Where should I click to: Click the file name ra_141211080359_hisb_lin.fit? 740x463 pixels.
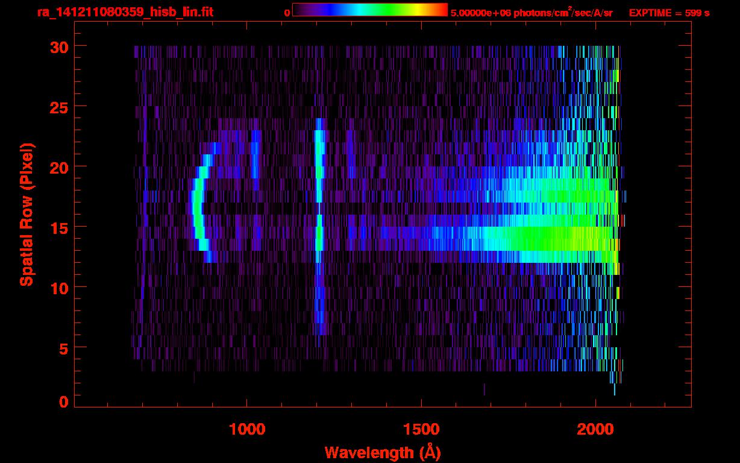[x=124, y=12]
